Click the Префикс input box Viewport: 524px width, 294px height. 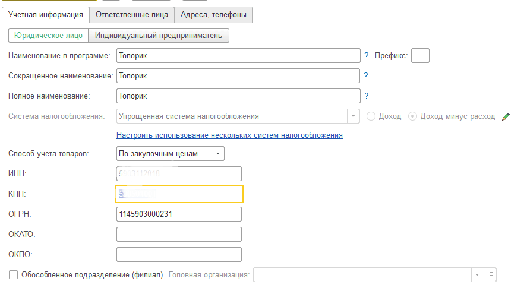coord(420,56)
